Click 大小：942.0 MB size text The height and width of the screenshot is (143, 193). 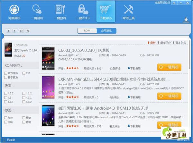click(x=149, y=55)
